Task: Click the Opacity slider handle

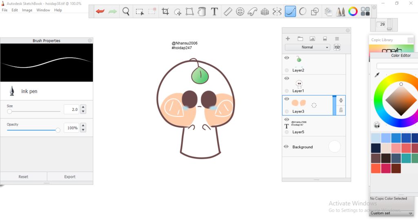Action: click(x=58, y=130)
